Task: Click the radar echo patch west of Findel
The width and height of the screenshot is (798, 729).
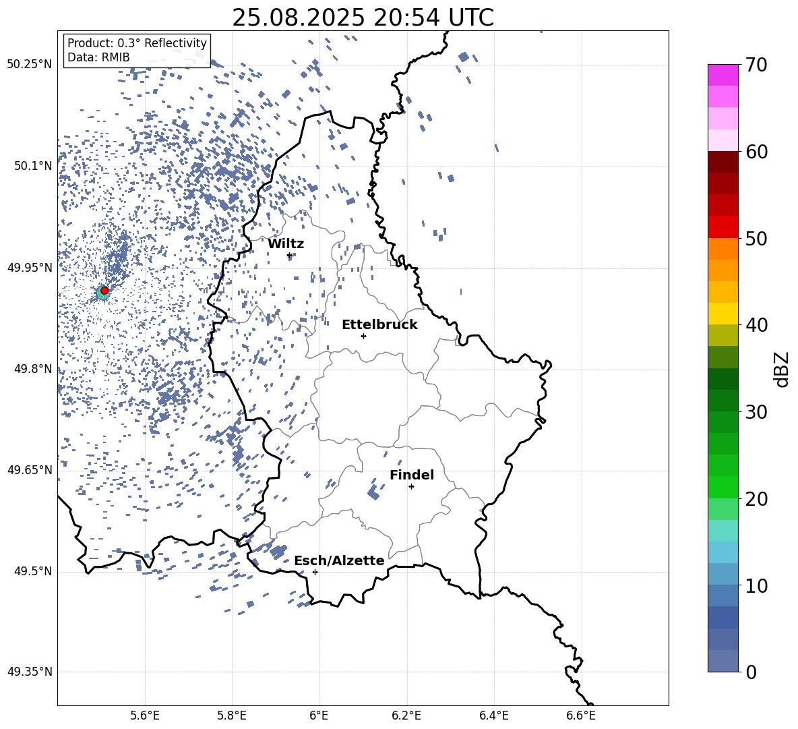Action: pos(373,492)
